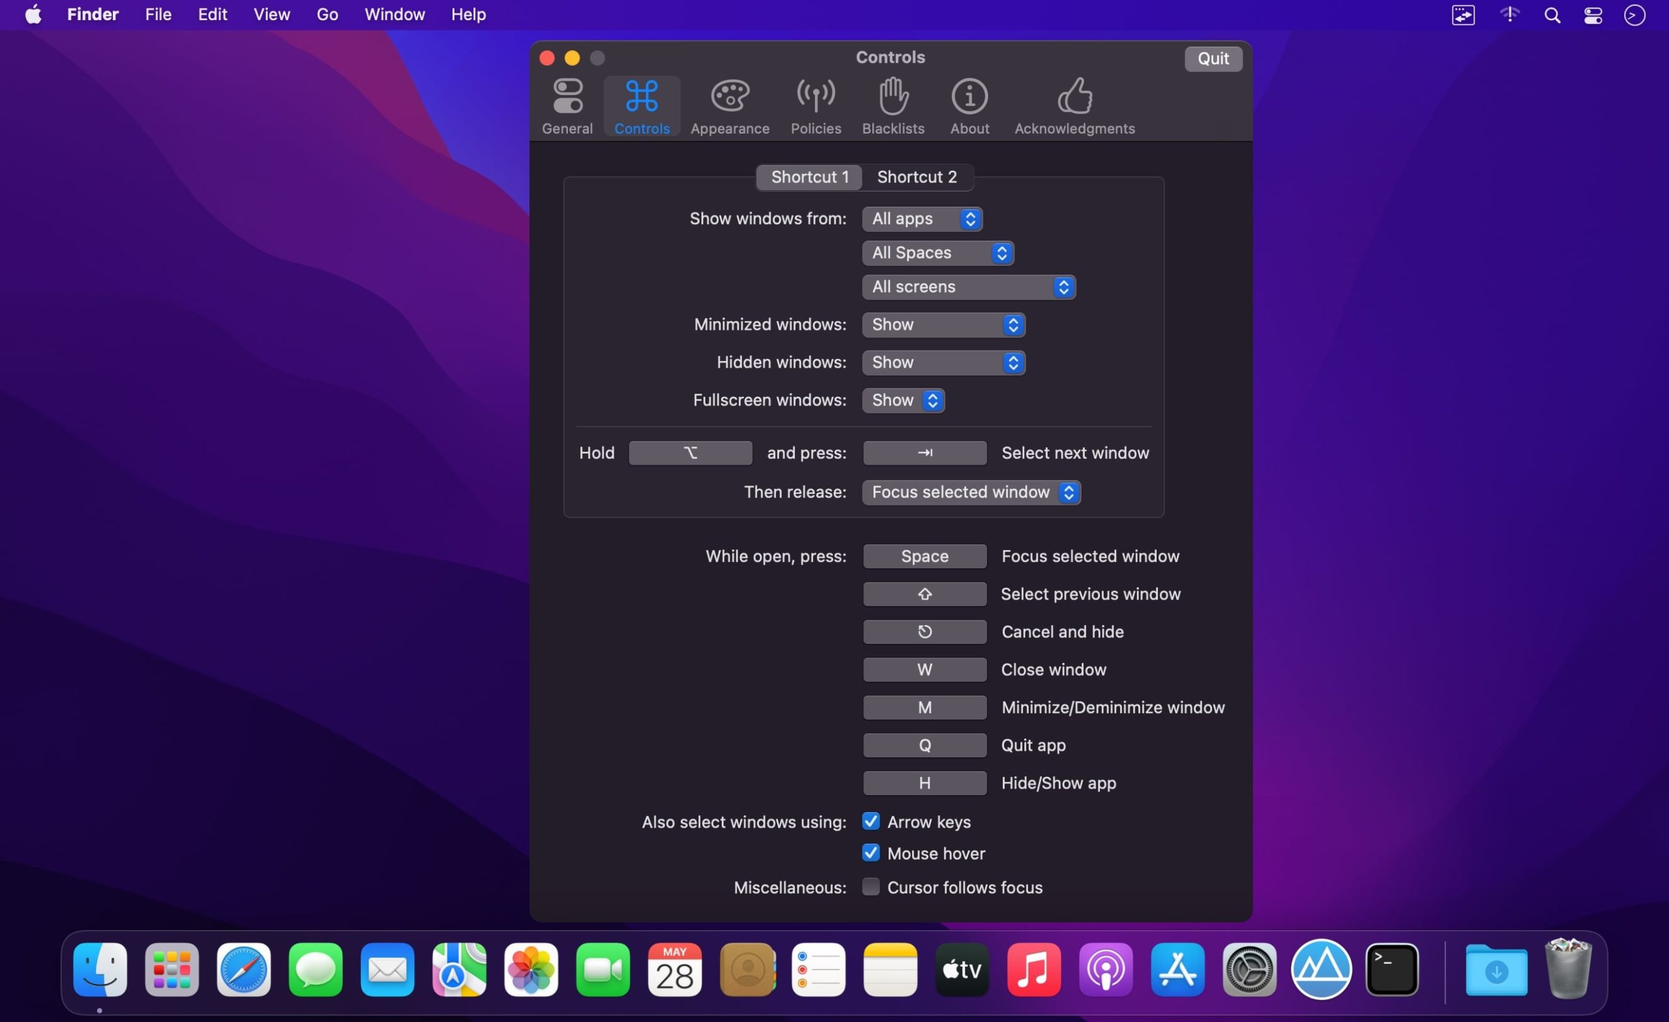
Task: Click the Space key assignment button
Action: [924, 556]
